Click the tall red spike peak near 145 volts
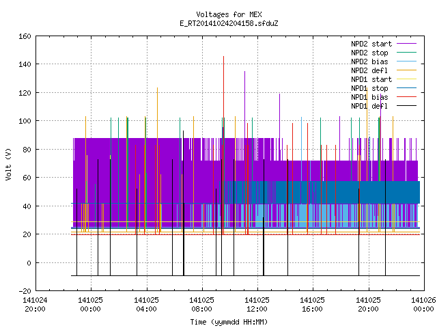Viewport: 437px width, 328px height. click(223, 57)
